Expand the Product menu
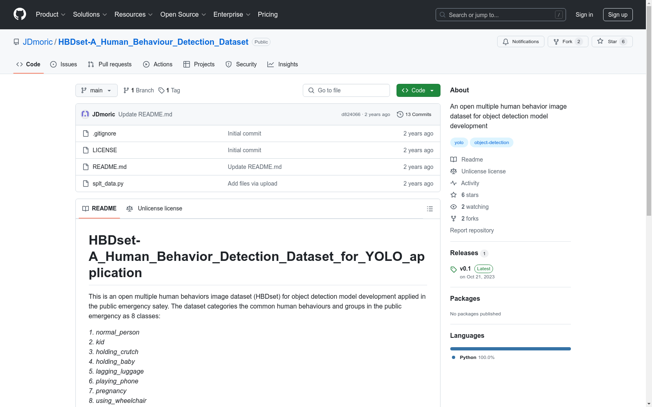 [x=51, y=15]
